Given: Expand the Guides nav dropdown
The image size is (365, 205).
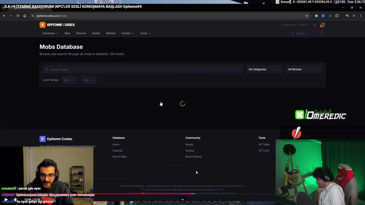Looking at the screenshot, I should pos(127,33).
